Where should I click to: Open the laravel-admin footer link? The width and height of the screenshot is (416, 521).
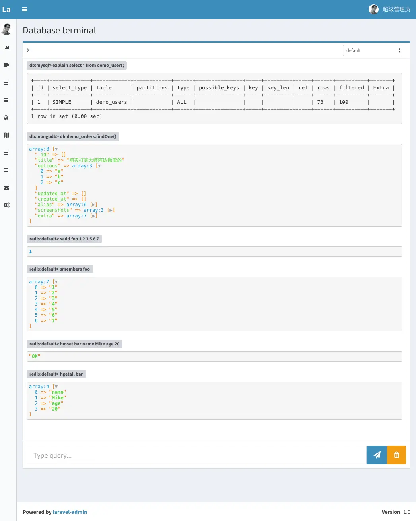click(x=70, y=512)
